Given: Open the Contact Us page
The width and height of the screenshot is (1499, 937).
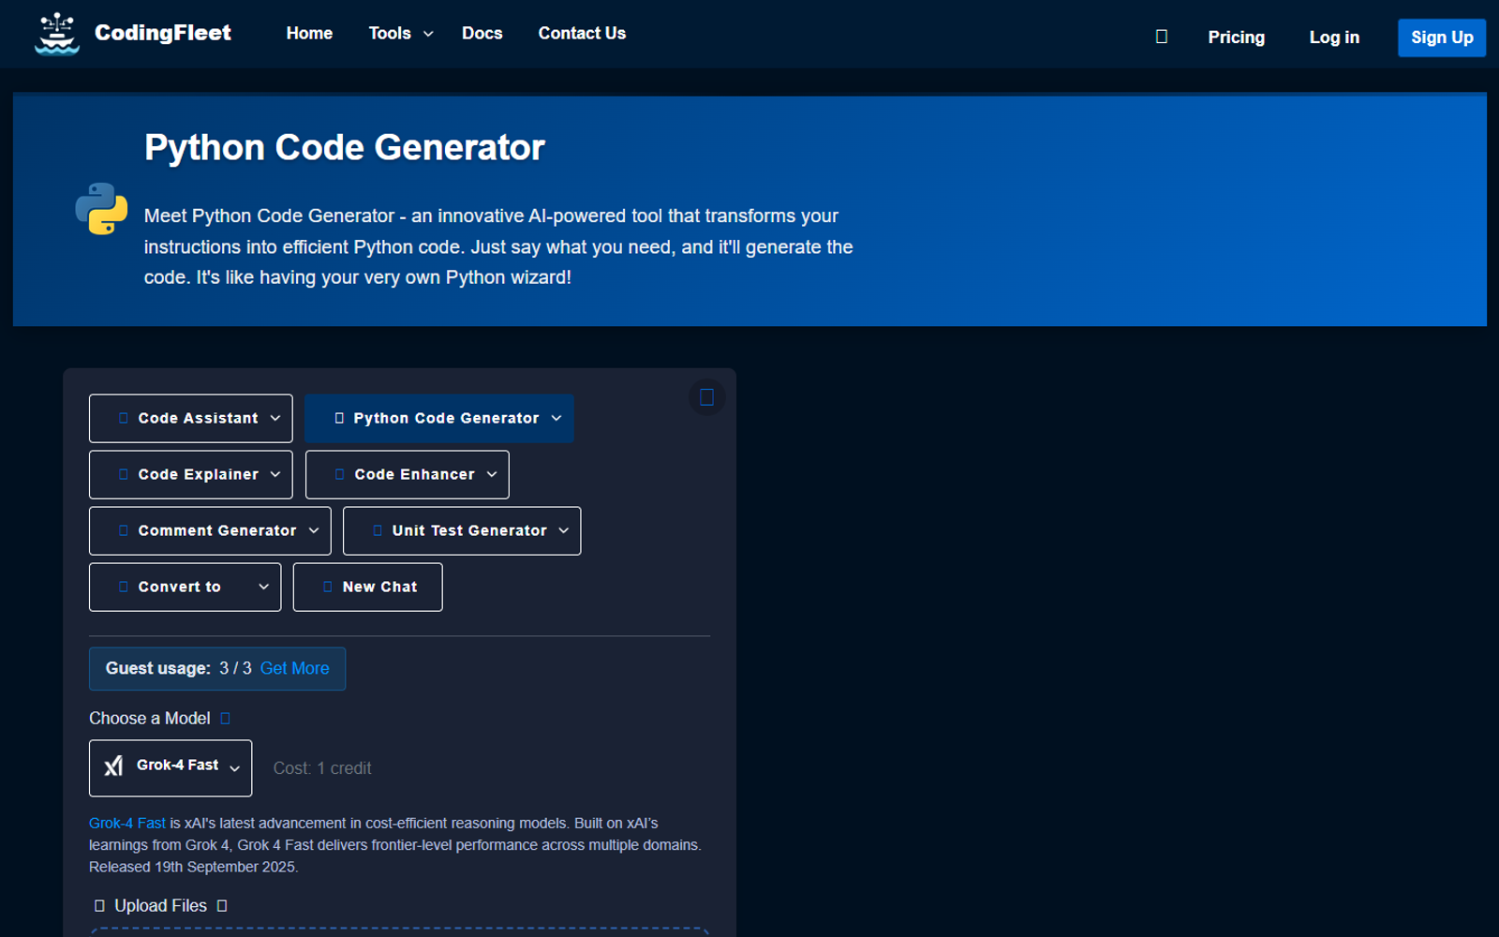Looking at the screenshot, I should [582, 33].
